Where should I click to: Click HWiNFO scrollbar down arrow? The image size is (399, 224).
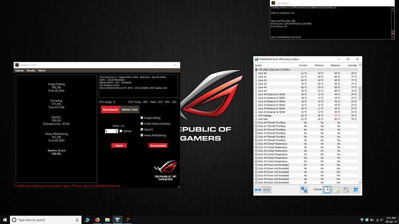tap(360, 183)
